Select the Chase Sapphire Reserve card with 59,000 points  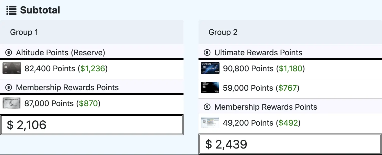coord(210,88)
